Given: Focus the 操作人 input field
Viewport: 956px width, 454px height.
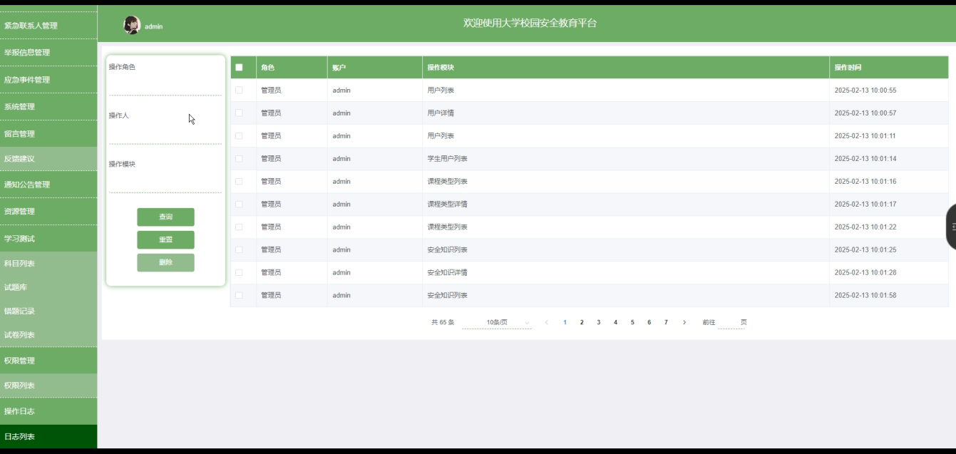Looking at the screenshot, I should click(x=165, y=135).
